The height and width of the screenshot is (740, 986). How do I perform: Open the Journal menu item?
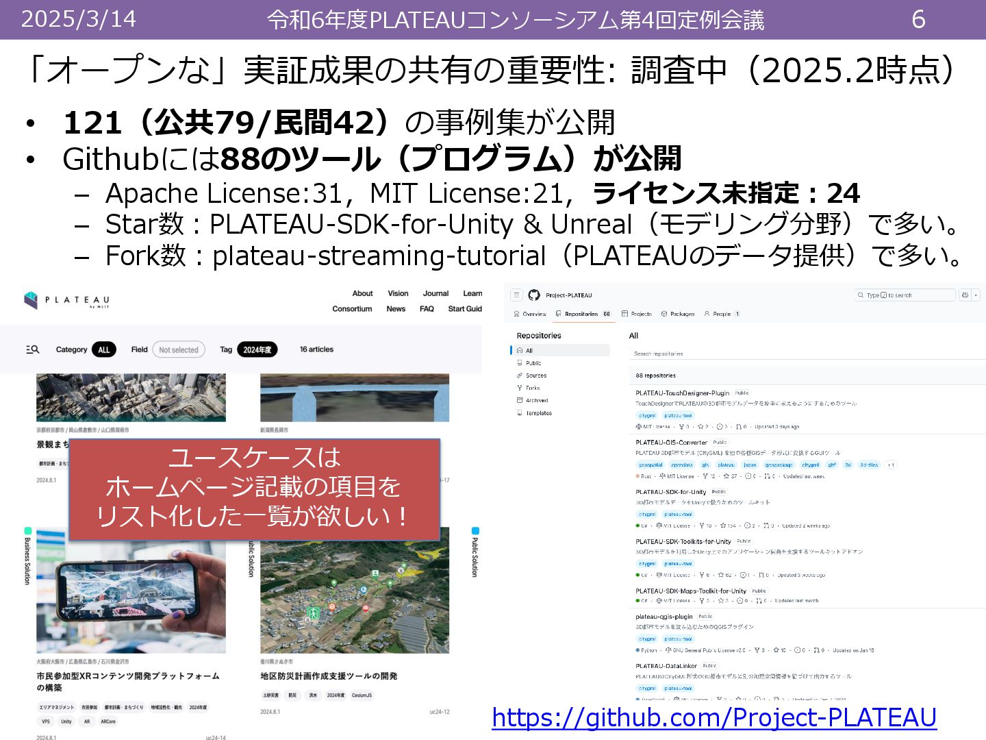[x=435, y=293]
